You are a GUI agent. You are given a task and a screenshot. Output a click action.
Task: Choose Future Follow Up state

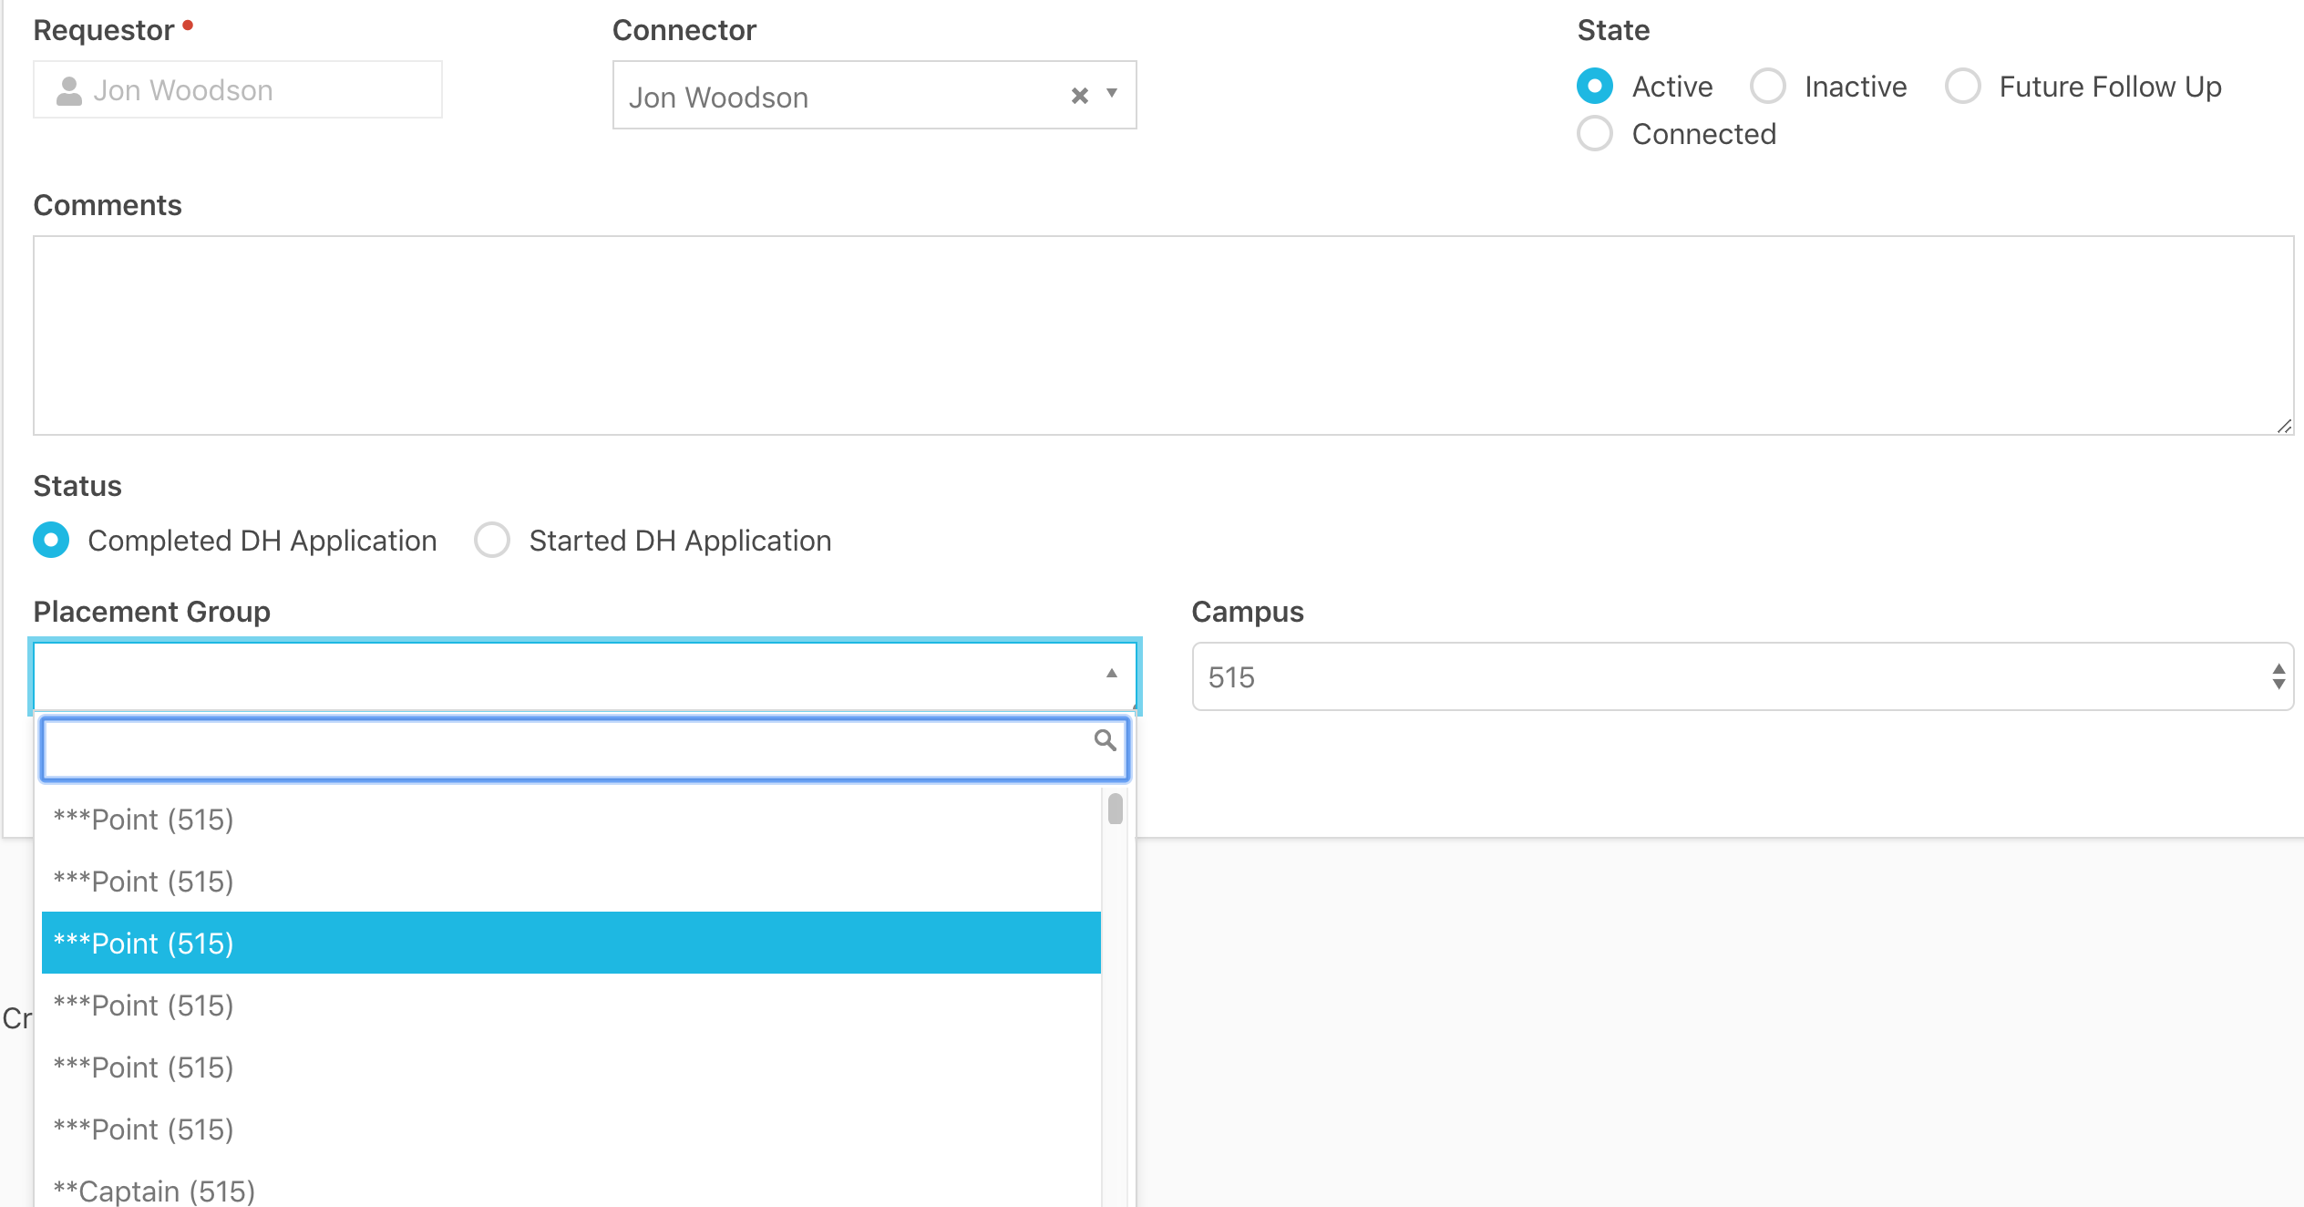coord(1962,87)
